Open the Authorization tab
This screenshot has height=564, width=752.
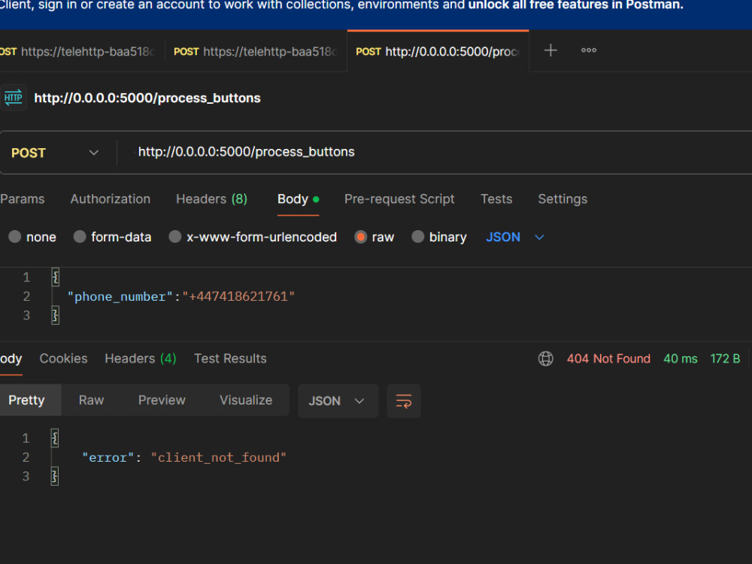point(111,199)
